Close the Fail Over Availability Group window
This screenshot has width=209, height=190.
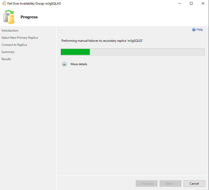[203, 3]
